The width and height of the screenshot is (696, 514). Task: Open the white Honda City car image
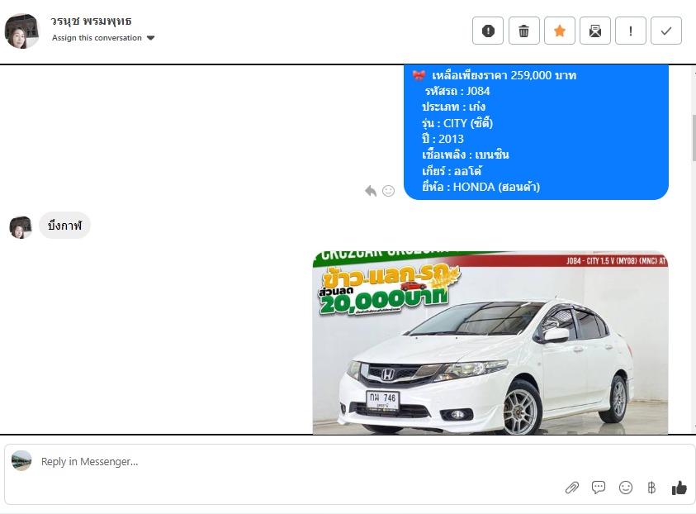490,343
